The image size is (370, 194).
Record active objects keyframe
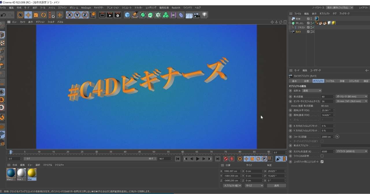click(x=226, y=159)
